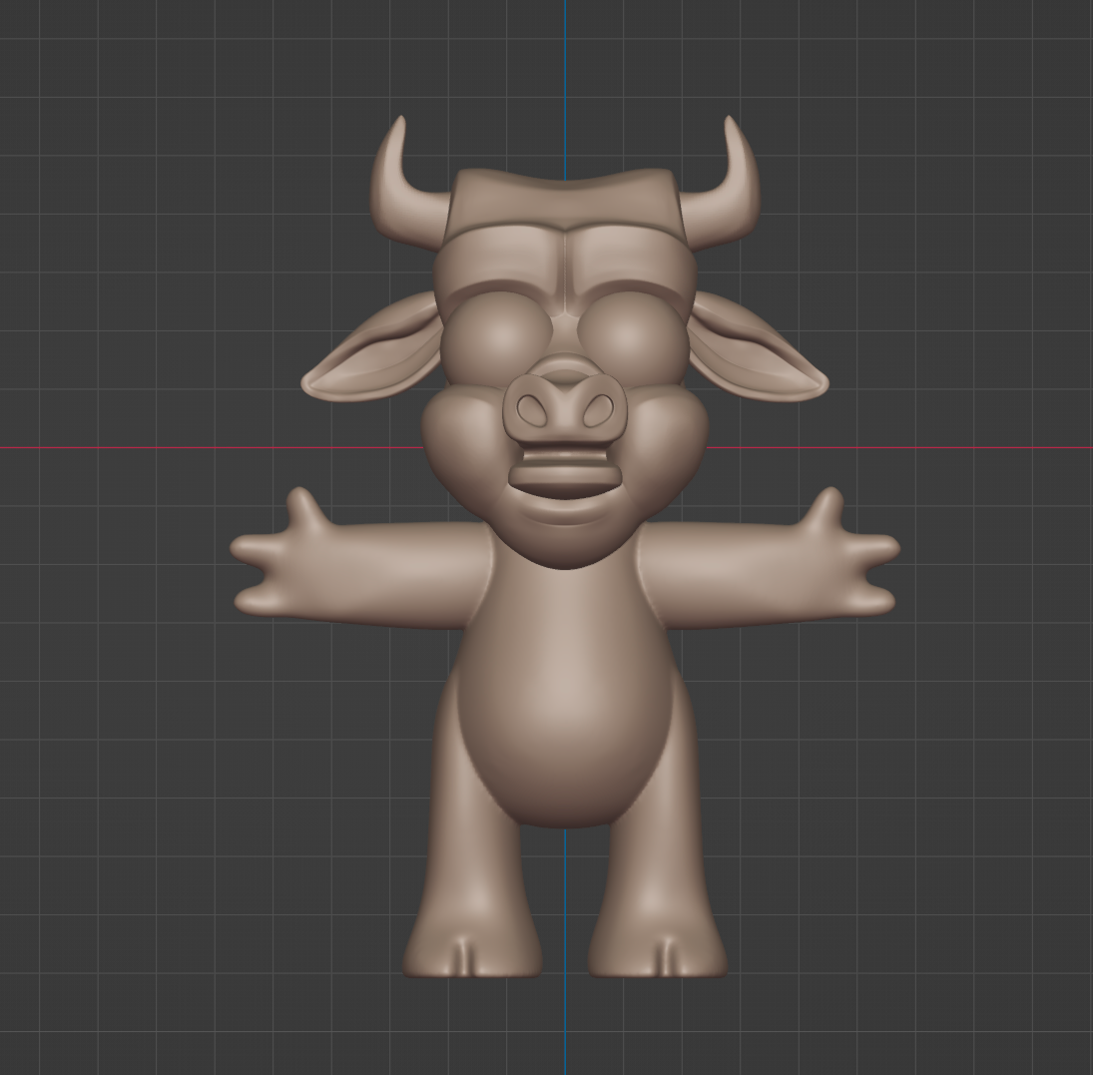Select the bull model's left horn

tap(400, 196)
